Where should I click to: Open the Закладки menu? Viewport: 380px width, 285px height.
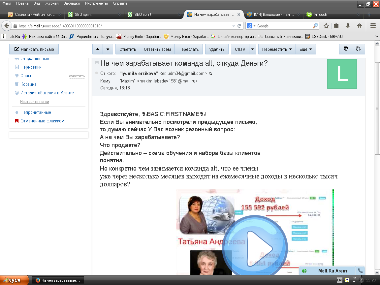72,3
